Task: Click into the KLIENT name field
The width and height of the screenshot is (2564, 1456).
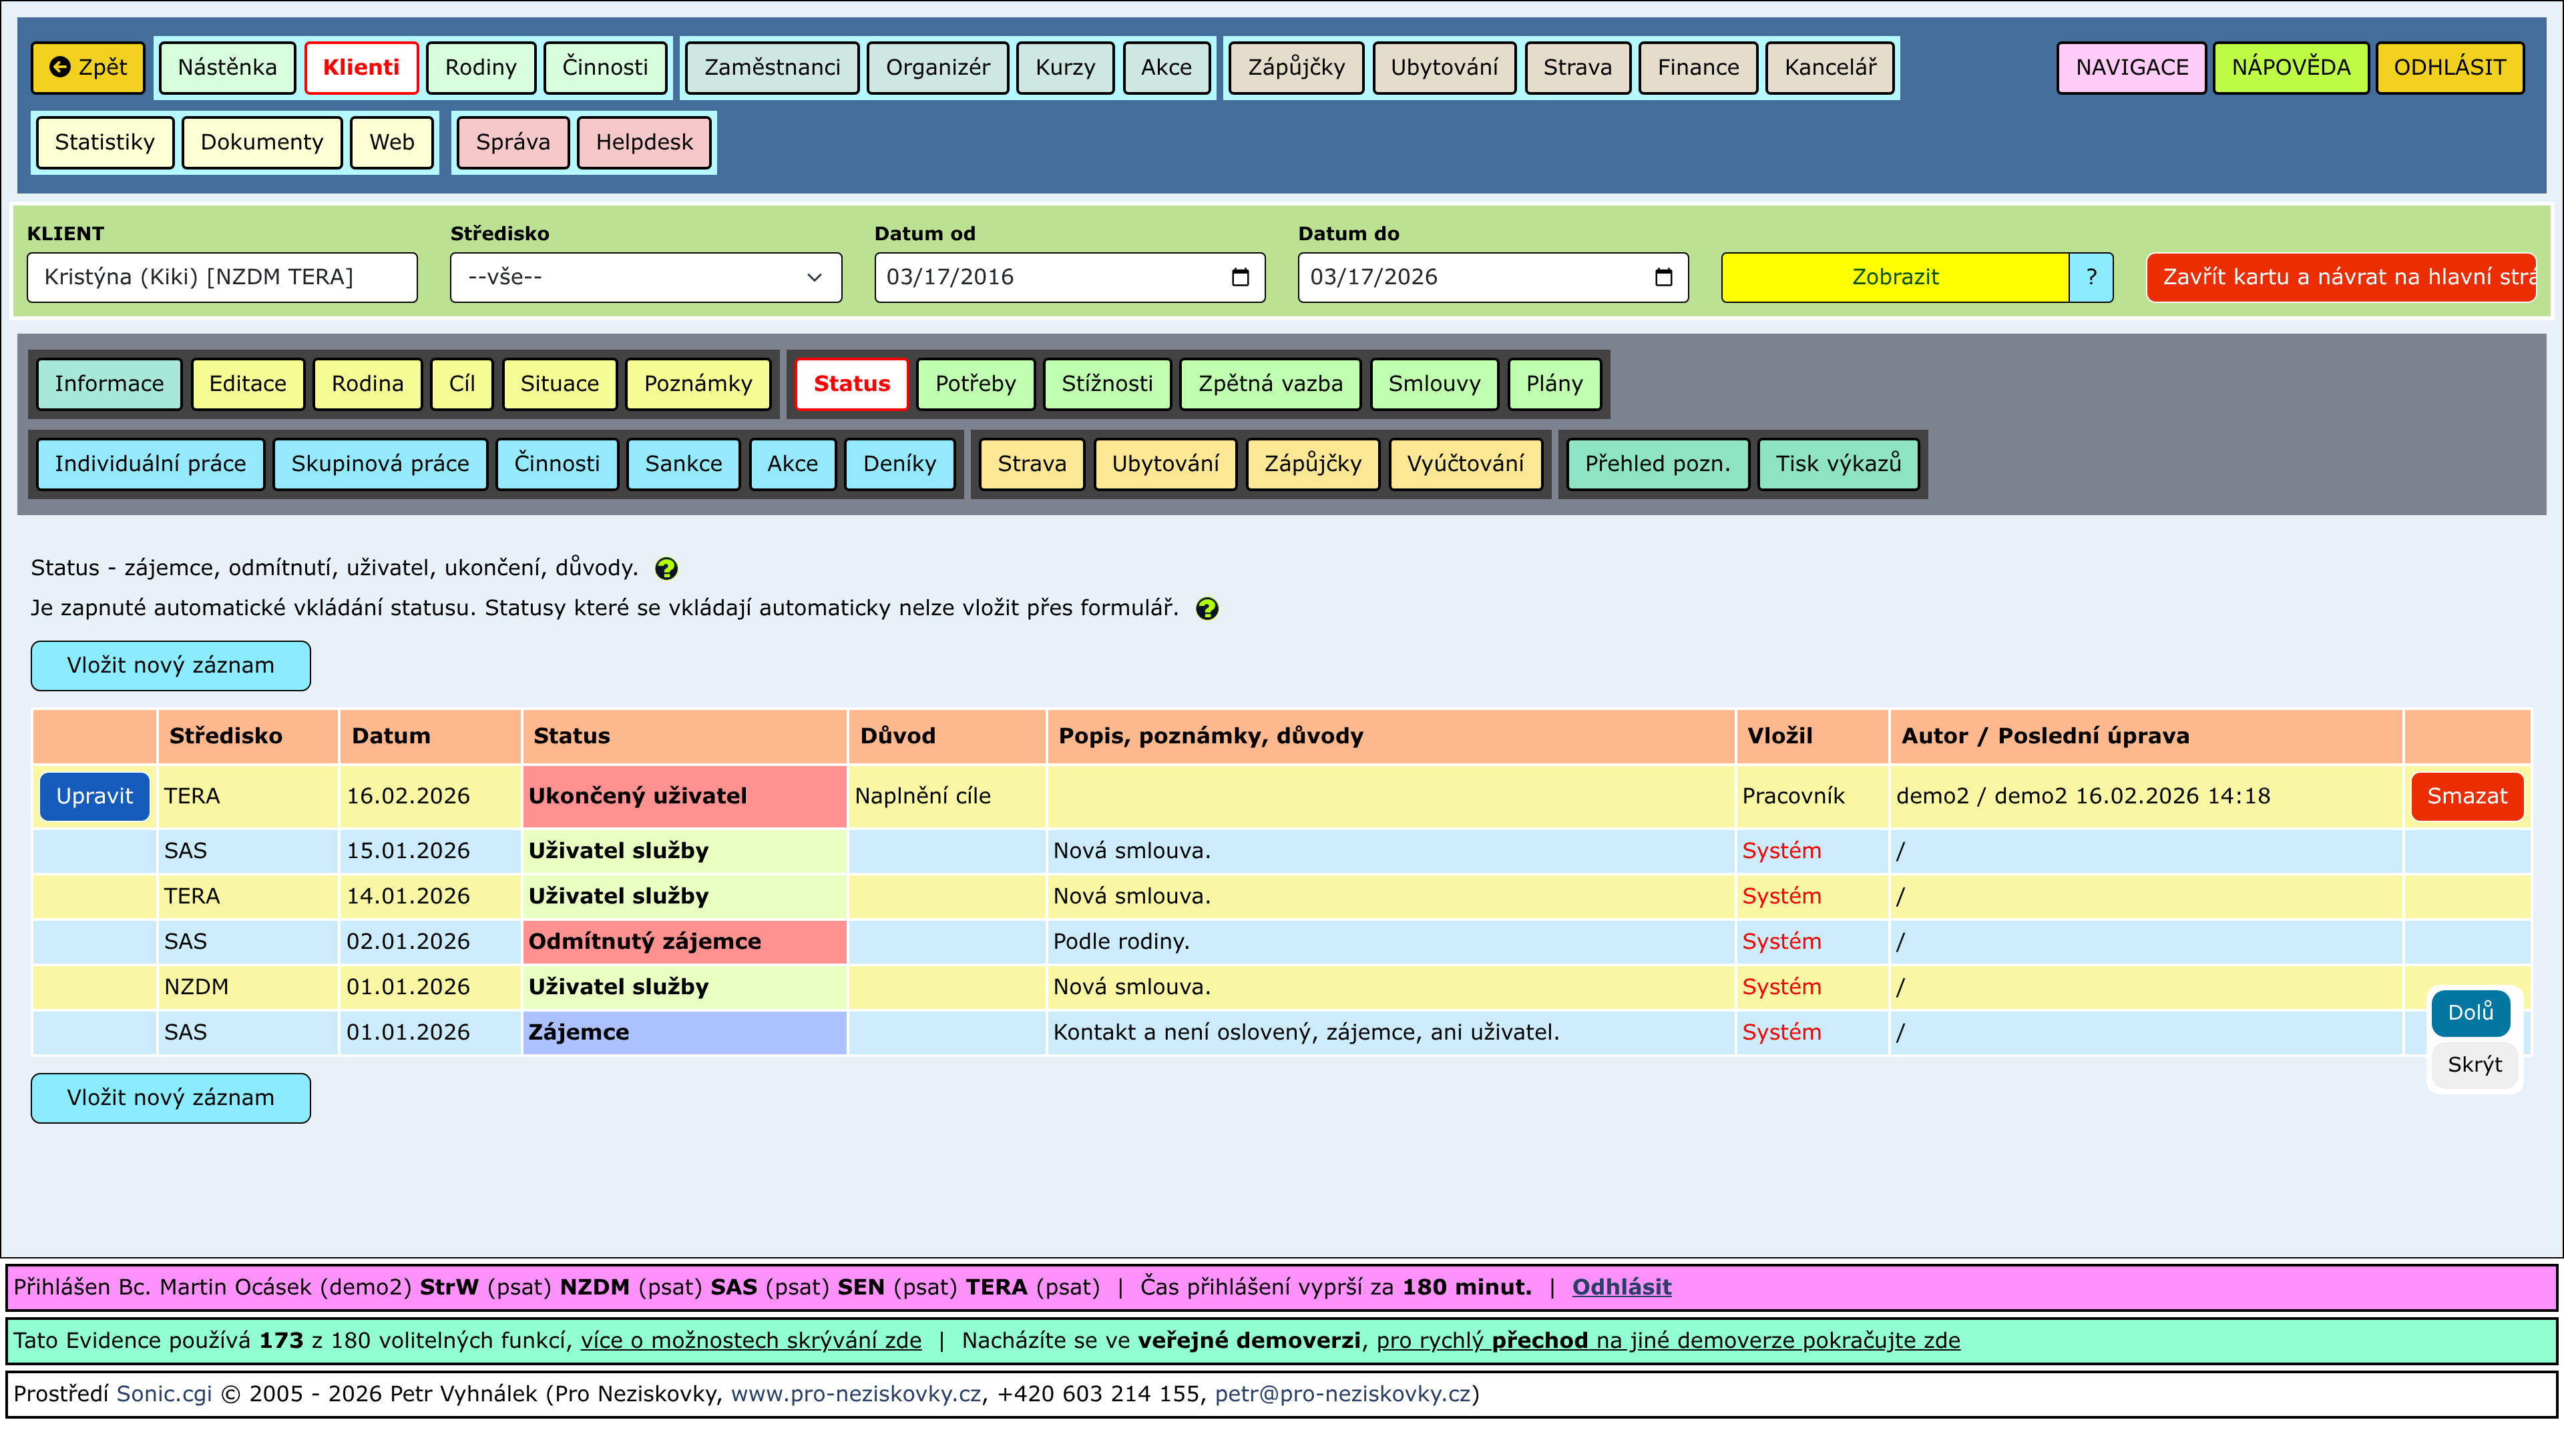Action: pos(222,277)
